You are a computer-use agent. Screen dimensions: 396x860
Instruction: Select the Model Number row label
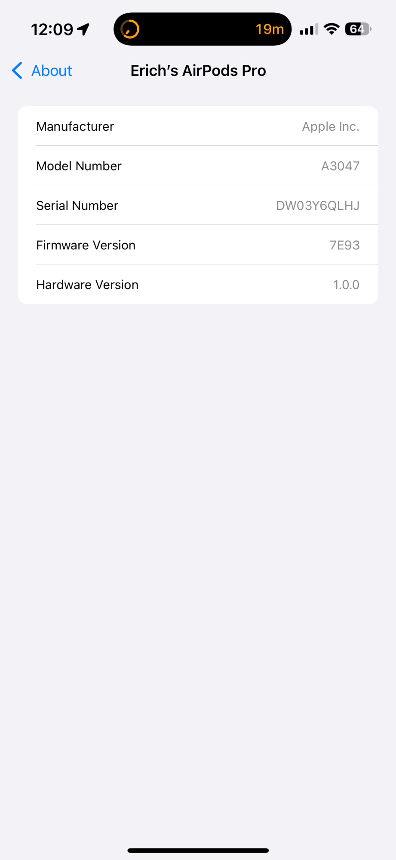tap(79, 166)
